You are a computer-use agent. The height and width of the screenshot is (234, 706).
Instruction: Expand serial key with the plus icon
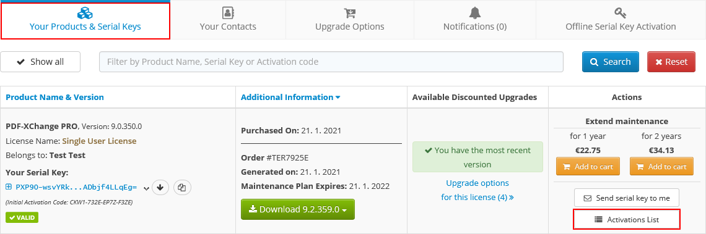(x=9, y=187)
